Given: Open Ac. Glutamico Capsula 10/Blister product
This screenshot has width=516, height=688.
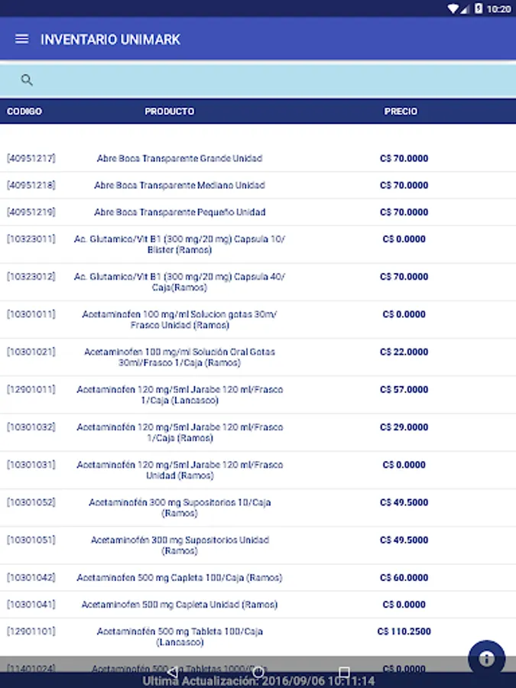Looking at the screenshot, I should coord(180,245).
